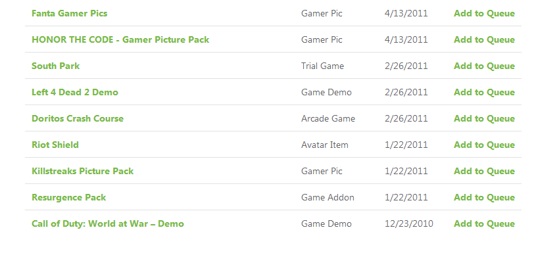The image size is (559, 280).
Task: Add Resurgence Pack to Queue
Action: coord(484,198)
